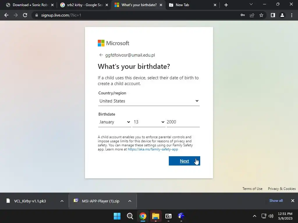The image size is (298, 223).
Task: Share this page icon
Action: coord(252,15)
